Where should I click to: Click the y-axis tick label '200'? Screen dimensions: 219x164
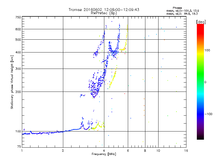(x=18, y=92)
